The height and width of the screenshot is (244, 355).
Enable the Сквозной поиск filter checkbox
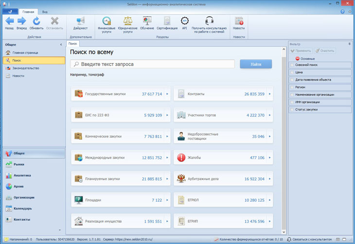click(x=292, y=65)
